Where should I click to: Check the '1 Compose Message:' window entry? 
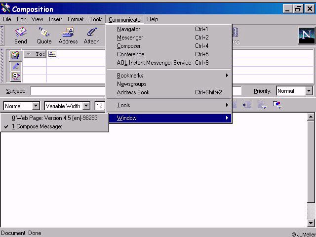54,126
